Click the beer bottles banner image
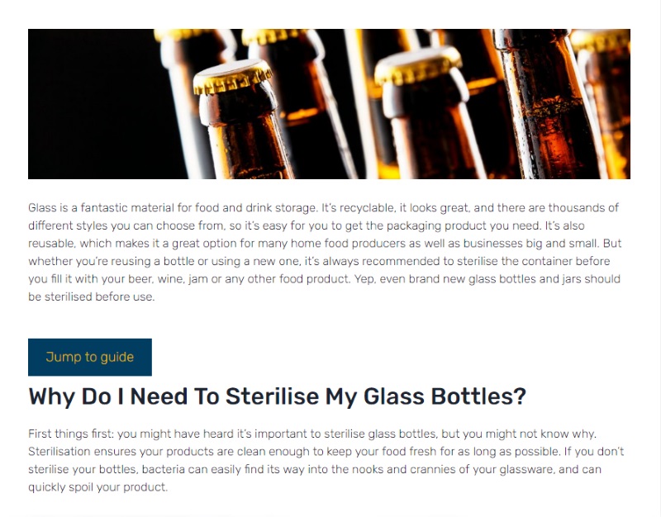The width and height of the screenshot is (661, 517). (329, 103)
